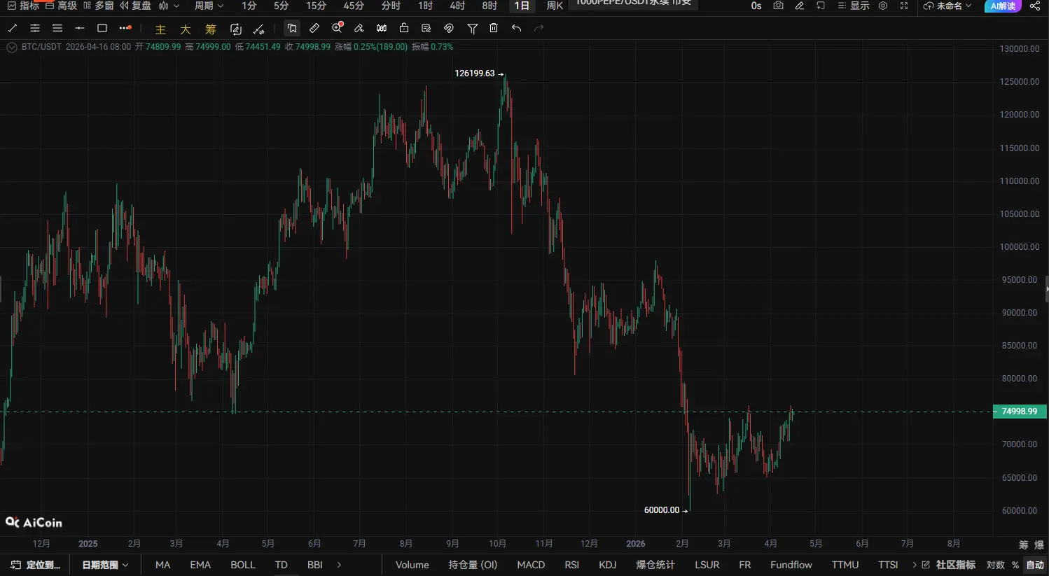Switch to the 8时 timeframe
Viewport: 1049px width, 576px height.
point(489,6)
